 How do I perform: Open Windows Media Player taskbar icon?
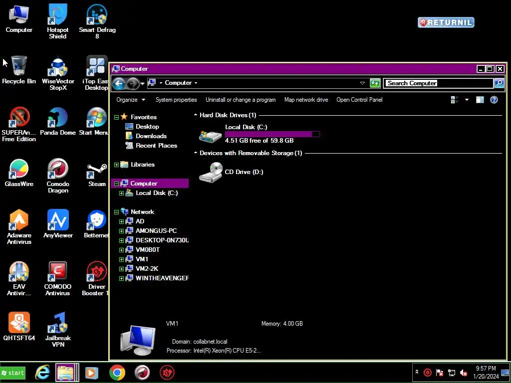(x=92, y=372)
